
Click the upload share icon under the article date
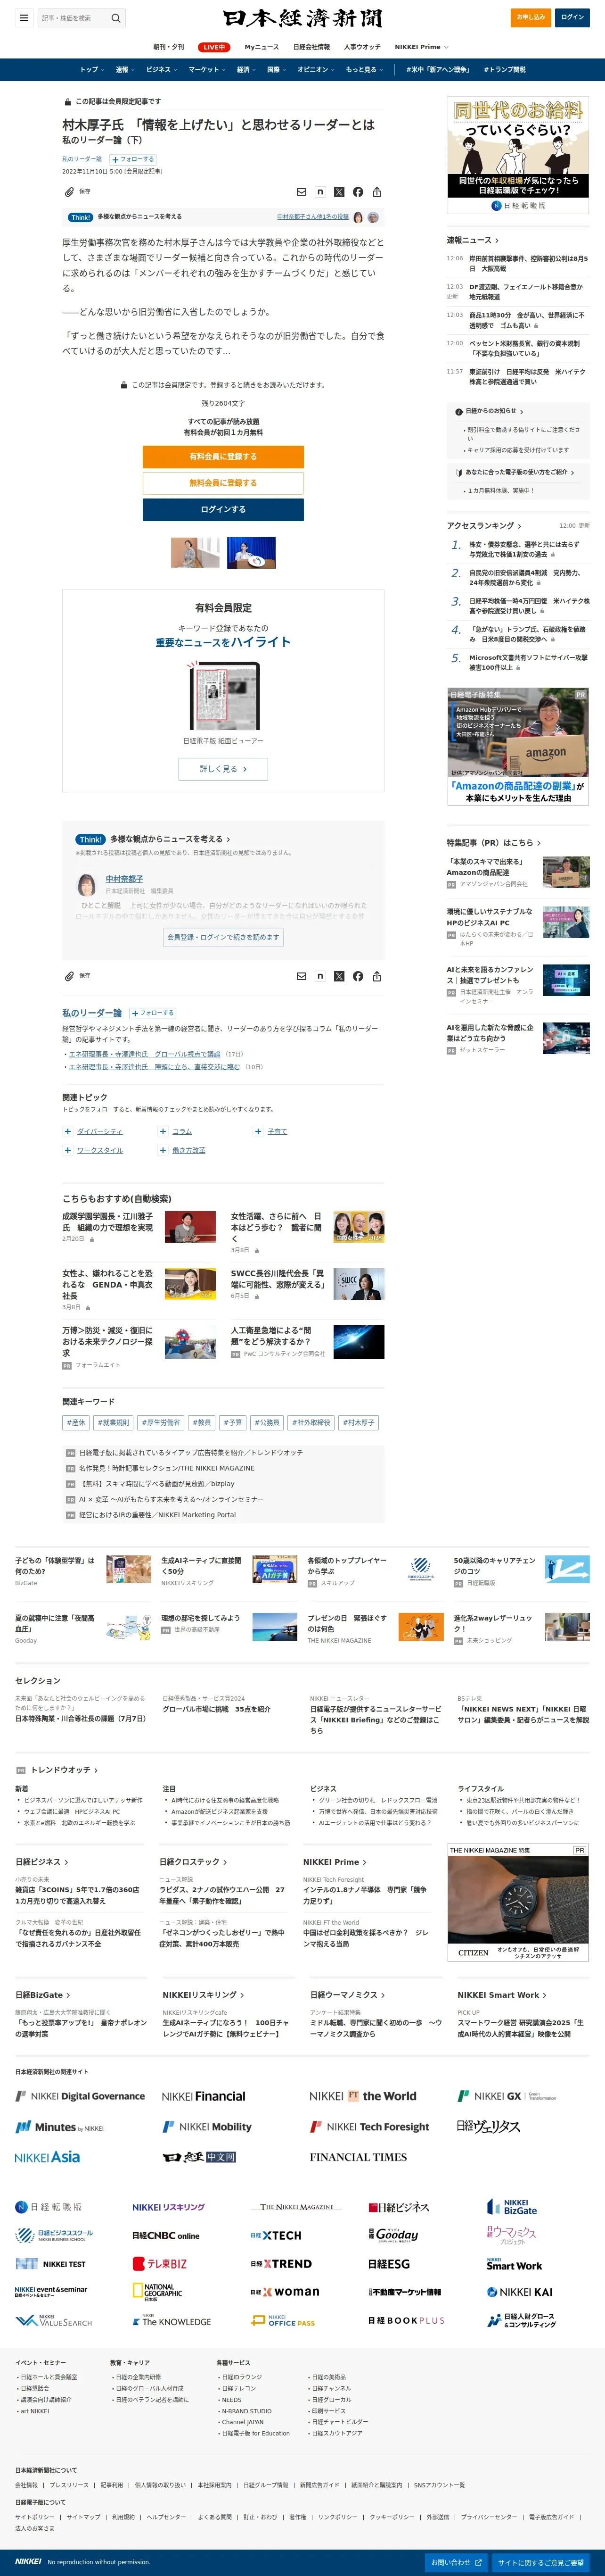376,192
